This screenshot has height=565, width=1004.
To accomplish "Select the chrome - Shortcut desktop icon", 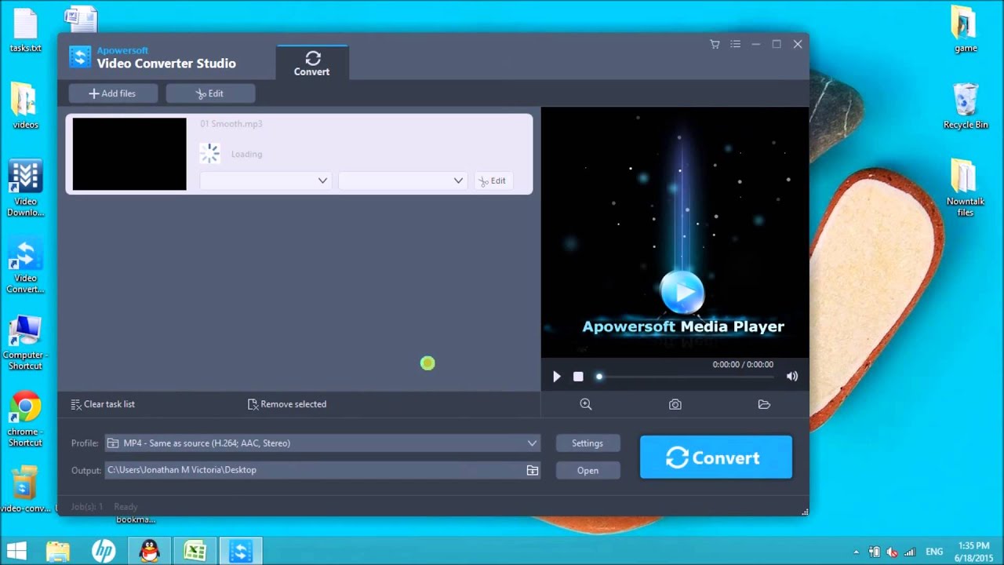I will (25, 419).
